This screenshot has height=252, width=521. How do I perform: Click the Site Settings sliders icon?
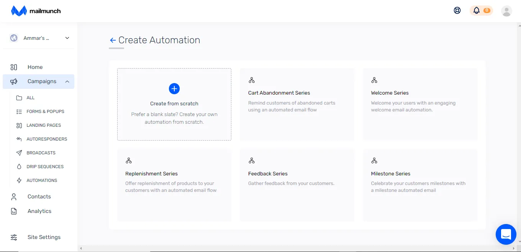[14, 237]
